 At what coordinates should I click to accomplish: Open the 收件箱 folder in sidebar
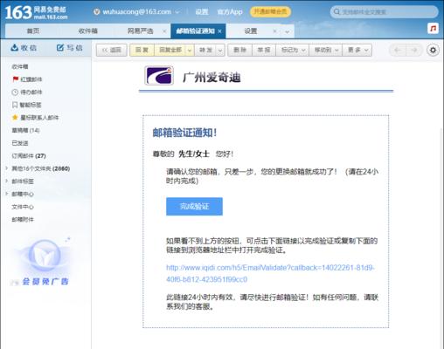[20, 66]
